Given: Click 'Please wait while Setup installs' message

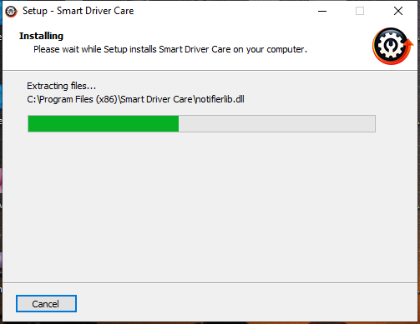Looking at the screenshot, I should pos(170,49).
